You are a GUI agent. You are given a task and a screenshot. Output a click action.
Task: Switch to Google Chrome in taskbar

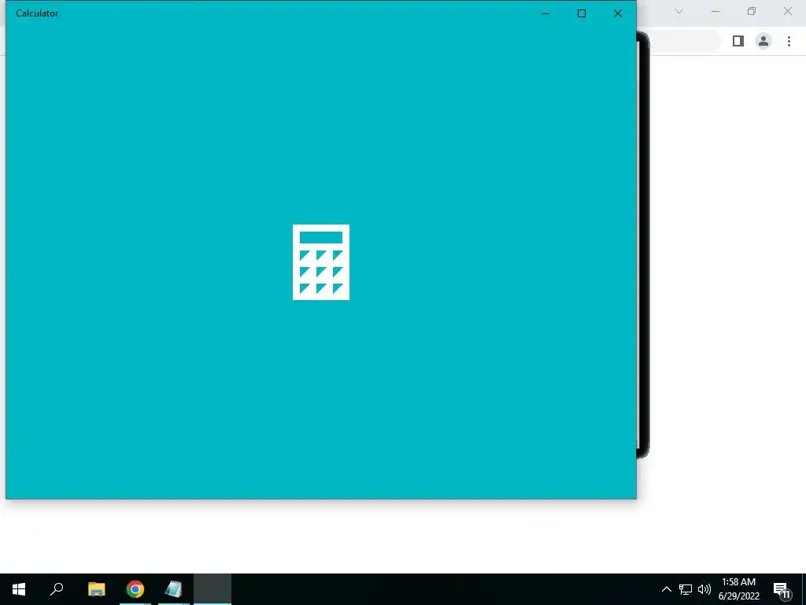(x=135, y=589)
